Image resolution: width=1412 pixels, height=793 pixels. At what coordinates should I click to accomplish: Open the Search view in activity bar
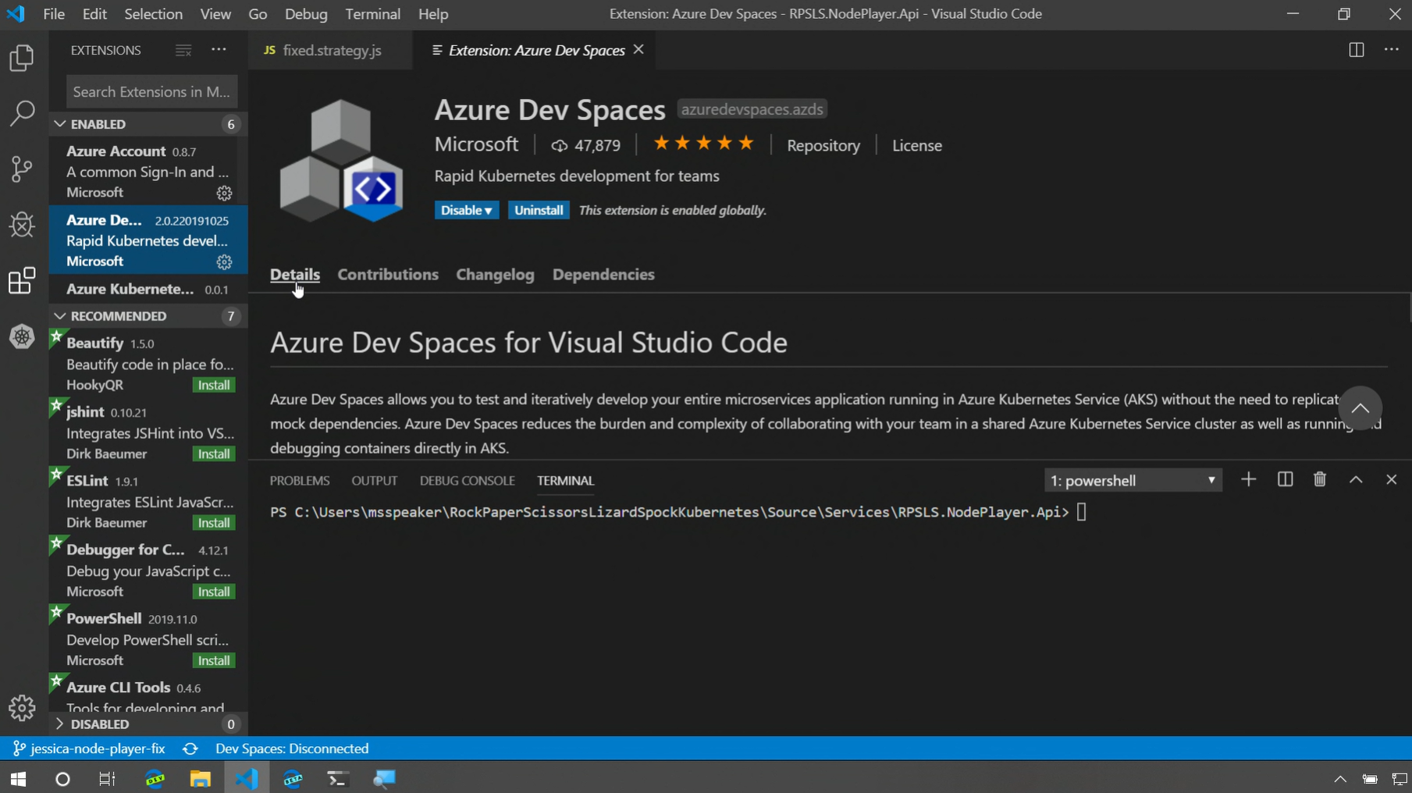click(22, 113)
